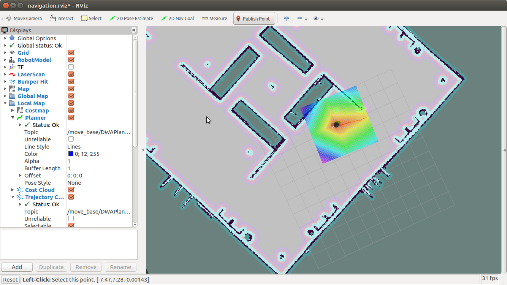Click the Global Options gear icon
Viewport: 507px width, 285px height.
point(12,38)
